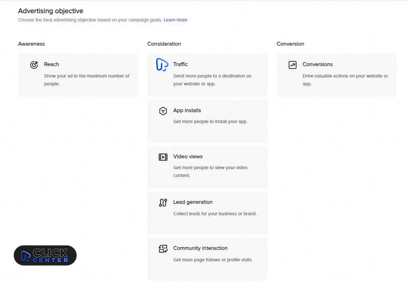Choose the App installs title

coord(187,111)
